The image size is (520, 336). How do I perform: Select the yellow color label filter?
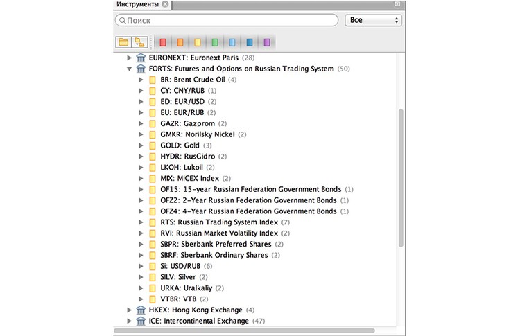click(198, 42)
